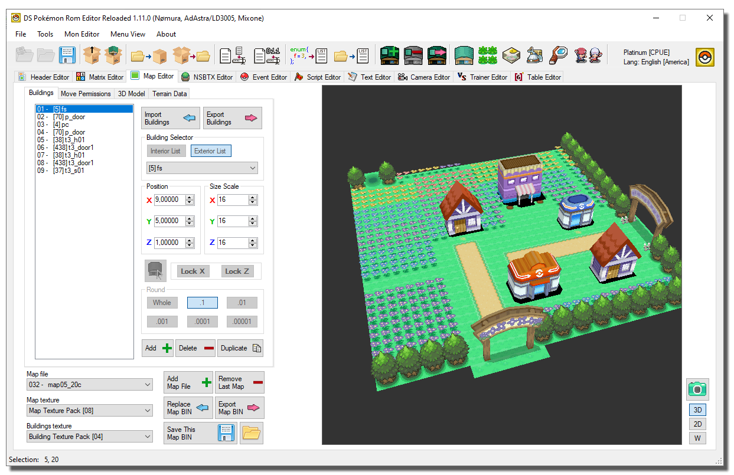Select the .01 rounding option
The image size is (734, 475).
point(242,303)
